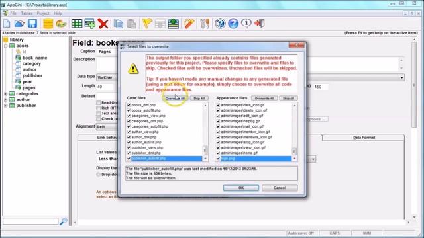Click the blue help lifebuoy icon
Screen dimensions: 424x238
coord(221,24)
